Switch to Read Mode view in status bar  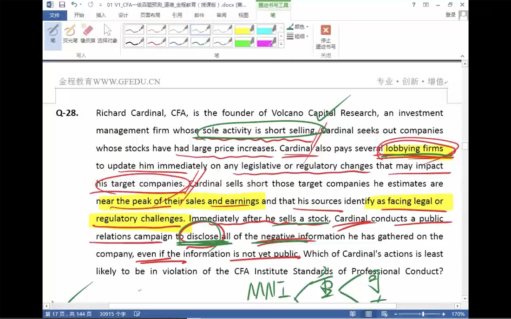(353, 314)
